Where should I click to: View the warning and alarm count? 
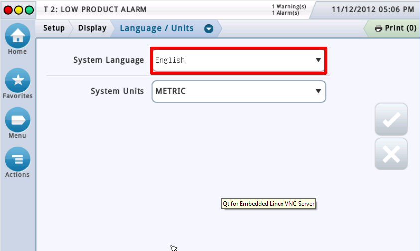(285, 9)
